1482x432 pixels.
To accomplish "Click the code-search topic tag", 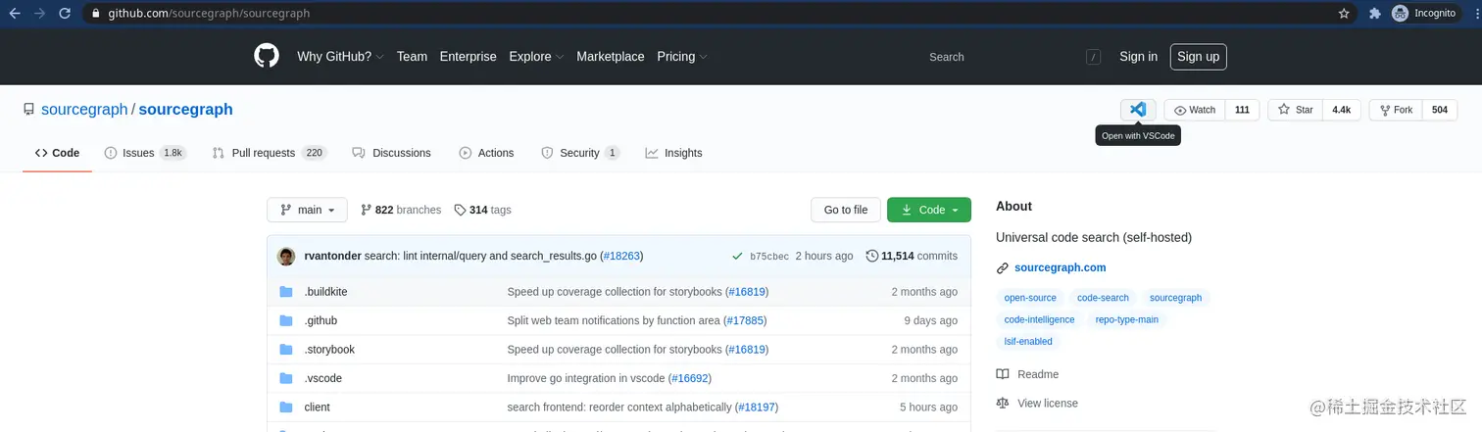I will coord(1103,298).
